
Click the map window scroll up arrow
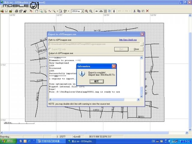tap(190, 15)
